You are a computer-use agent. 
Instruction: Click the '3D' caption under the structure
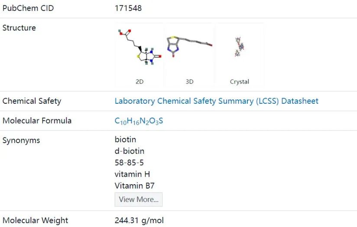(x=189, y=81)
